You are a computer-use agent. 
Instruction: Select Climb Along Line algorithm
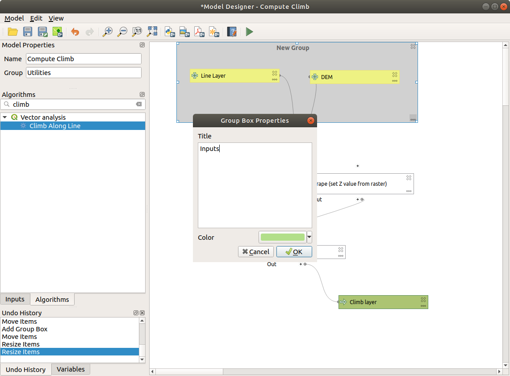click(55, 126)
